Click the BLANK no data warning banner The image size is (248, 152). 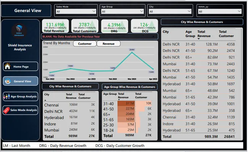100,37
